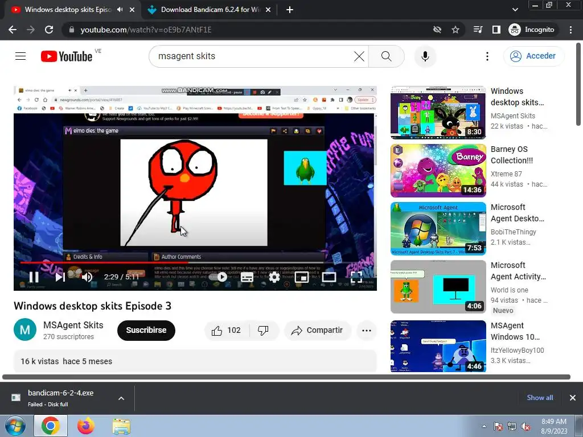
Task: Mute the video player volume
Action: (x=87, y=277)
